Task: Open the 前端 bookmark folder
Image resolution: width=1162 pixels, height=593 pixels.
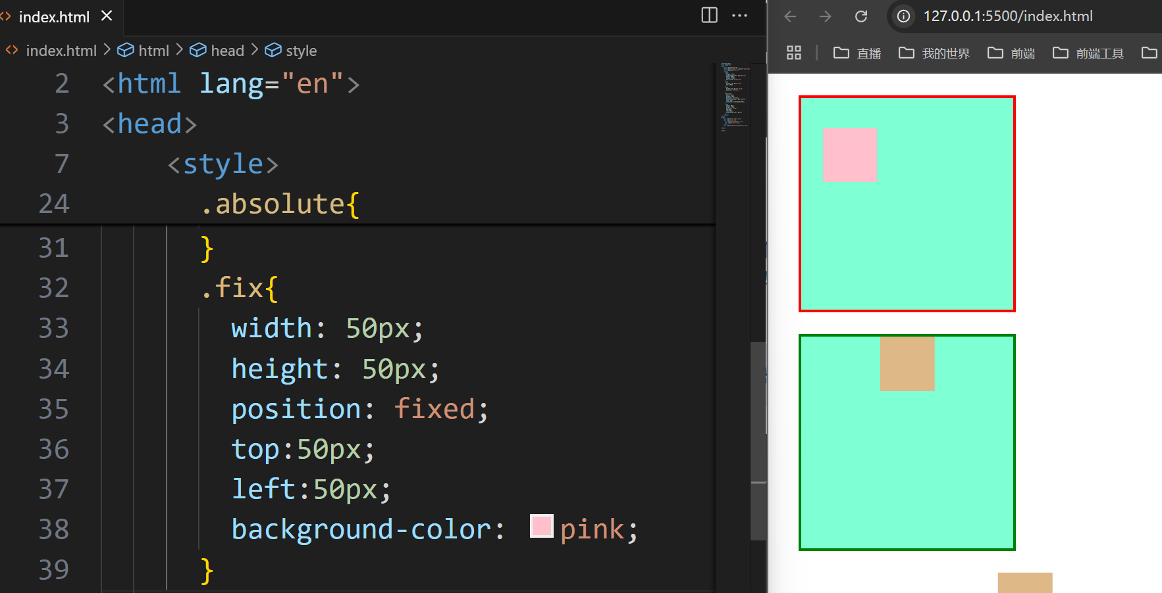Action: (1011, 53)
